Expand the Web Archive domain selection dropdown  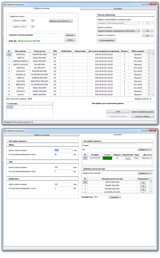[139, 31]
